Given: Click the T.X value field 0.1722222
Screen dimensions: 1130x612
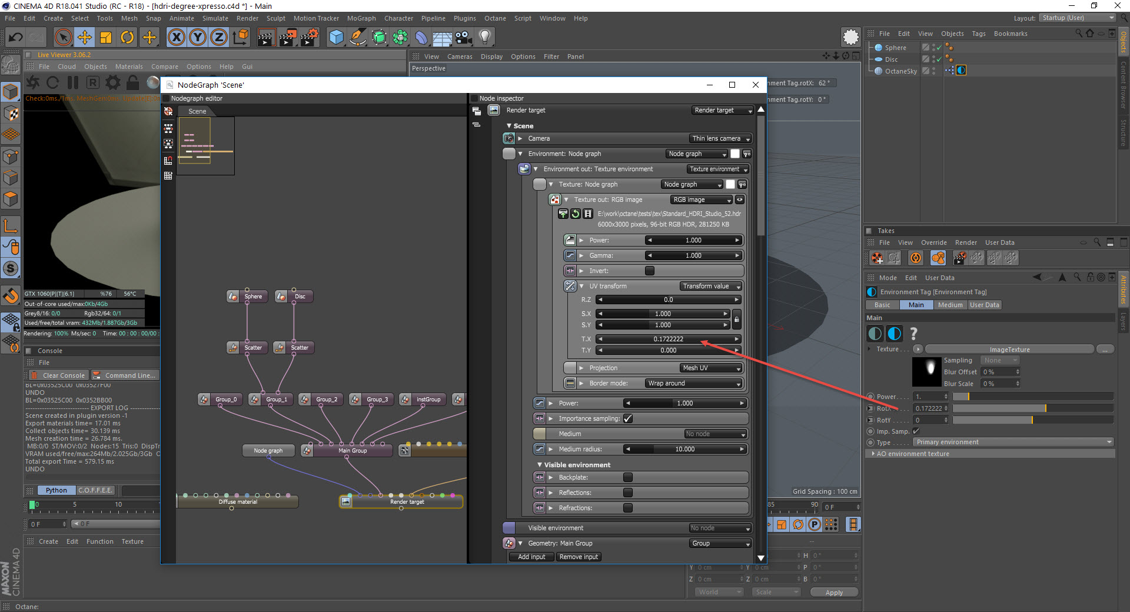Looking at the screenshot, I should (669, 339).
